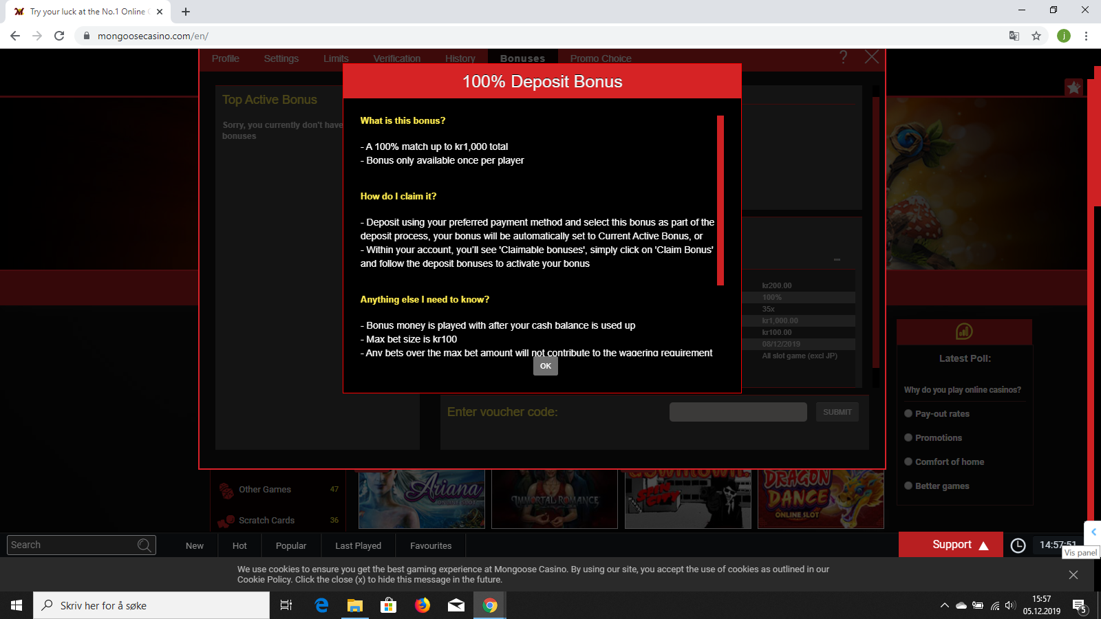Click the voucher code input field

(738, 412)
